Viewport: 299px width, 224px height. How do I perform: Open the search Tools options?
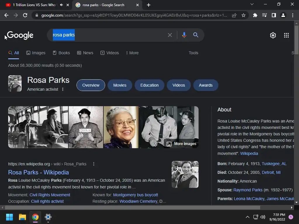tap(193, 53)
